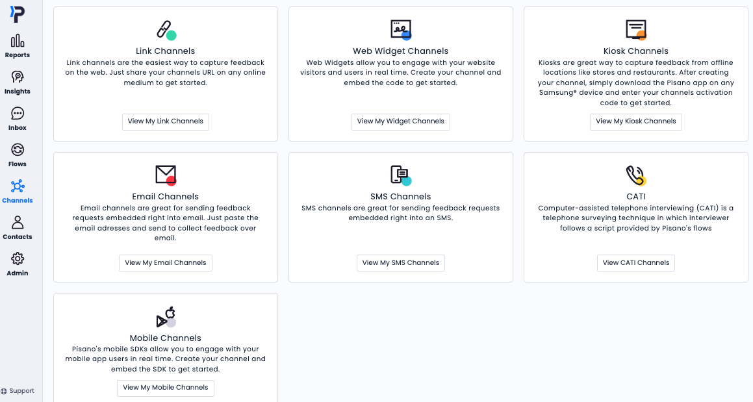Open the Reports section
This screenshot has height=402, width=753.
coord(18,45)
